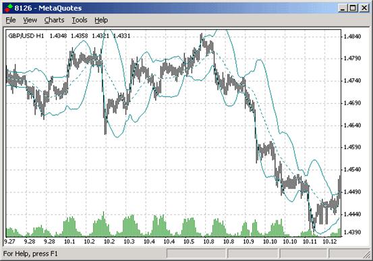
Task: Click the 10.9 date label
Action: pyautogui.click(x=249, y=241)
